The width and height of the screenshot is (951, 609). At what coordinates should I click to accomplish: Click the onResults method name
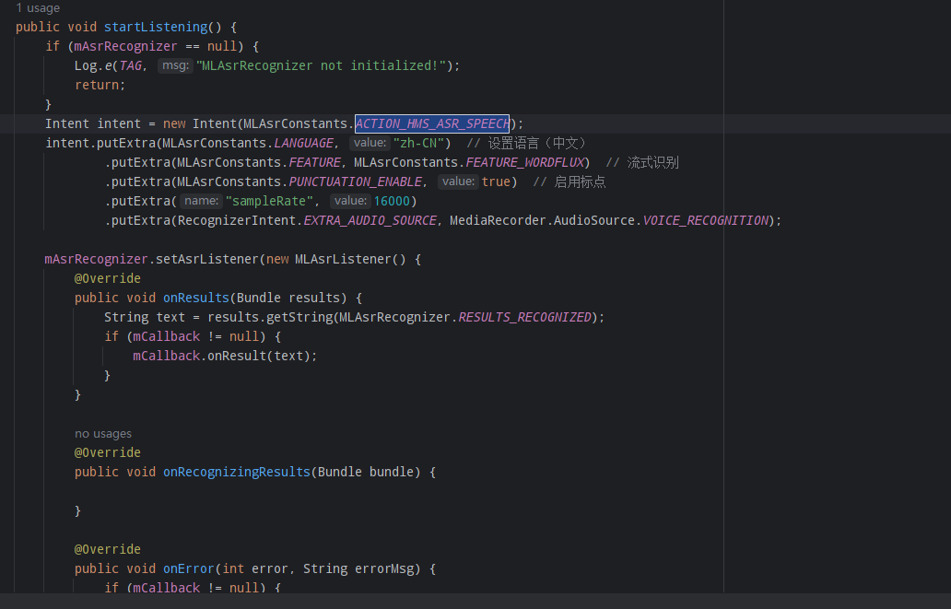tap(196, 298)
